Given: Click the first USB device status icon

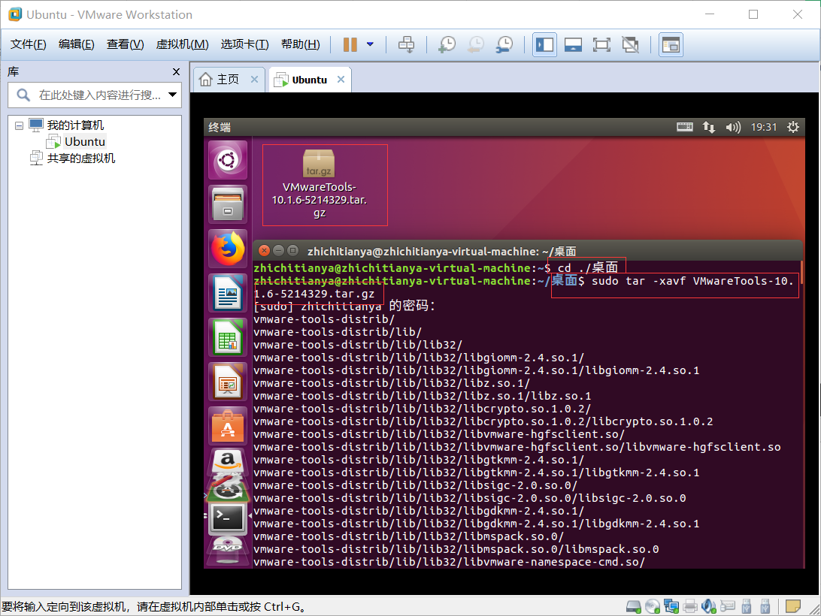Looking at the screenshot, I should coord(747,606).
